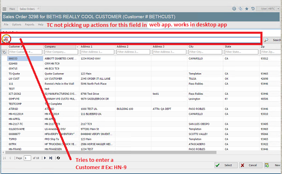Viewport: 282px width, 174px height.
Task: Open the Reports menu
Action: [30, 24]
